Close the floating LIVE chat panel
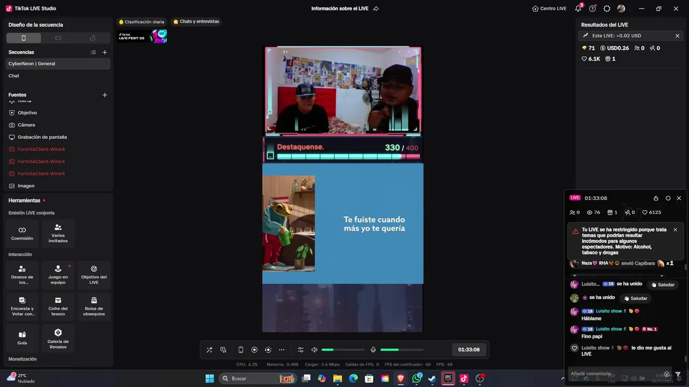This screenshot has width=689, height=387. click(679, 198)
